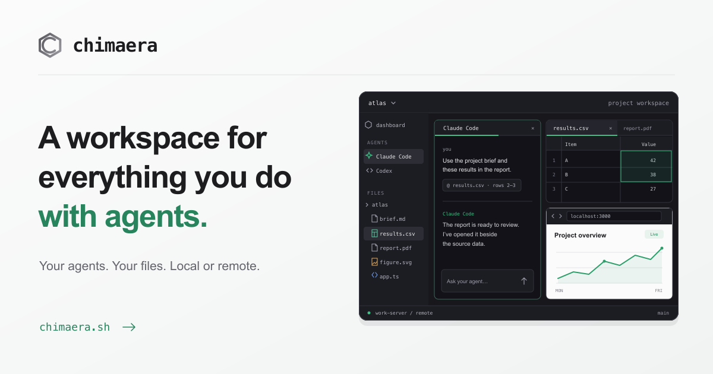Screen dimensions: 713x374
Task: Click the Item column header
Action: point(591,144)
